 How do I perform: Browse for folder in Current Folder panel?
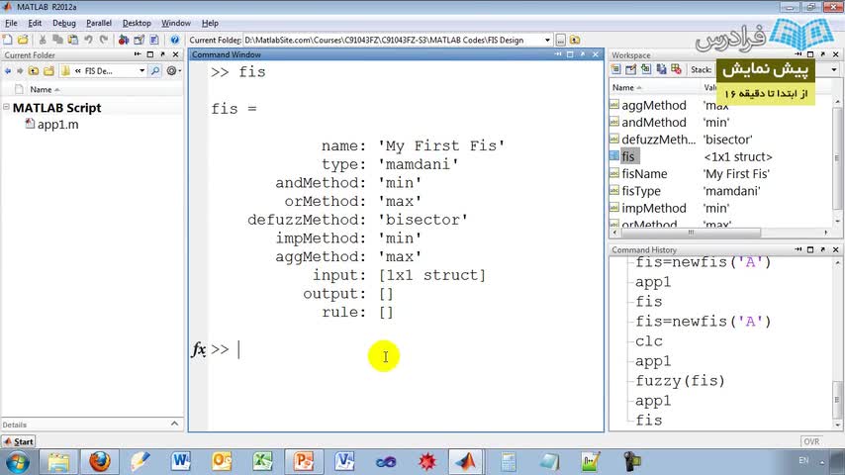[48, 70]
